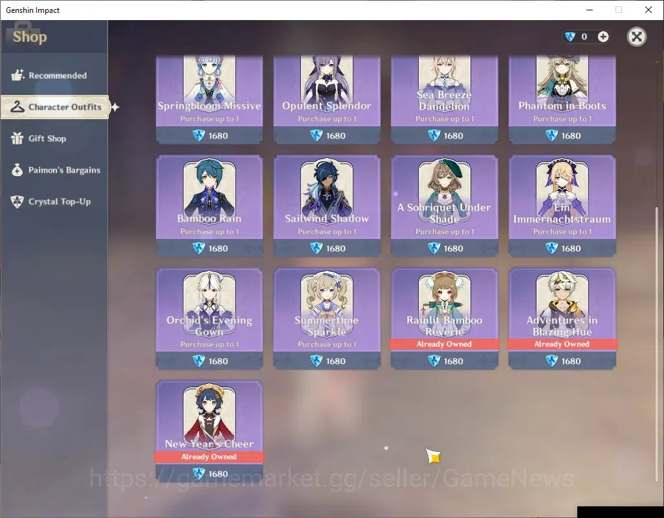This screenshot has height=518, width=664.
Task: Click the hanger Character Outfits icon
Action: click(x=17, y=107)
